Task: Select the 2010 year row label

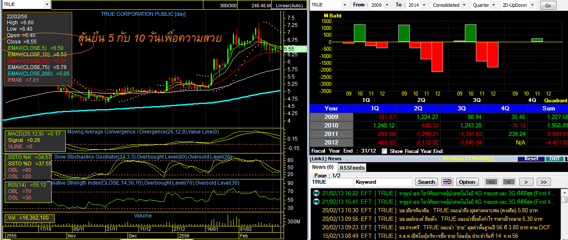Action: 331,125
